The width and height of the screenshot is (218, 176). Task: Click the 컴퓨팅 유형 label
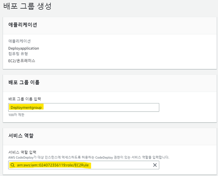coord(18,54)
